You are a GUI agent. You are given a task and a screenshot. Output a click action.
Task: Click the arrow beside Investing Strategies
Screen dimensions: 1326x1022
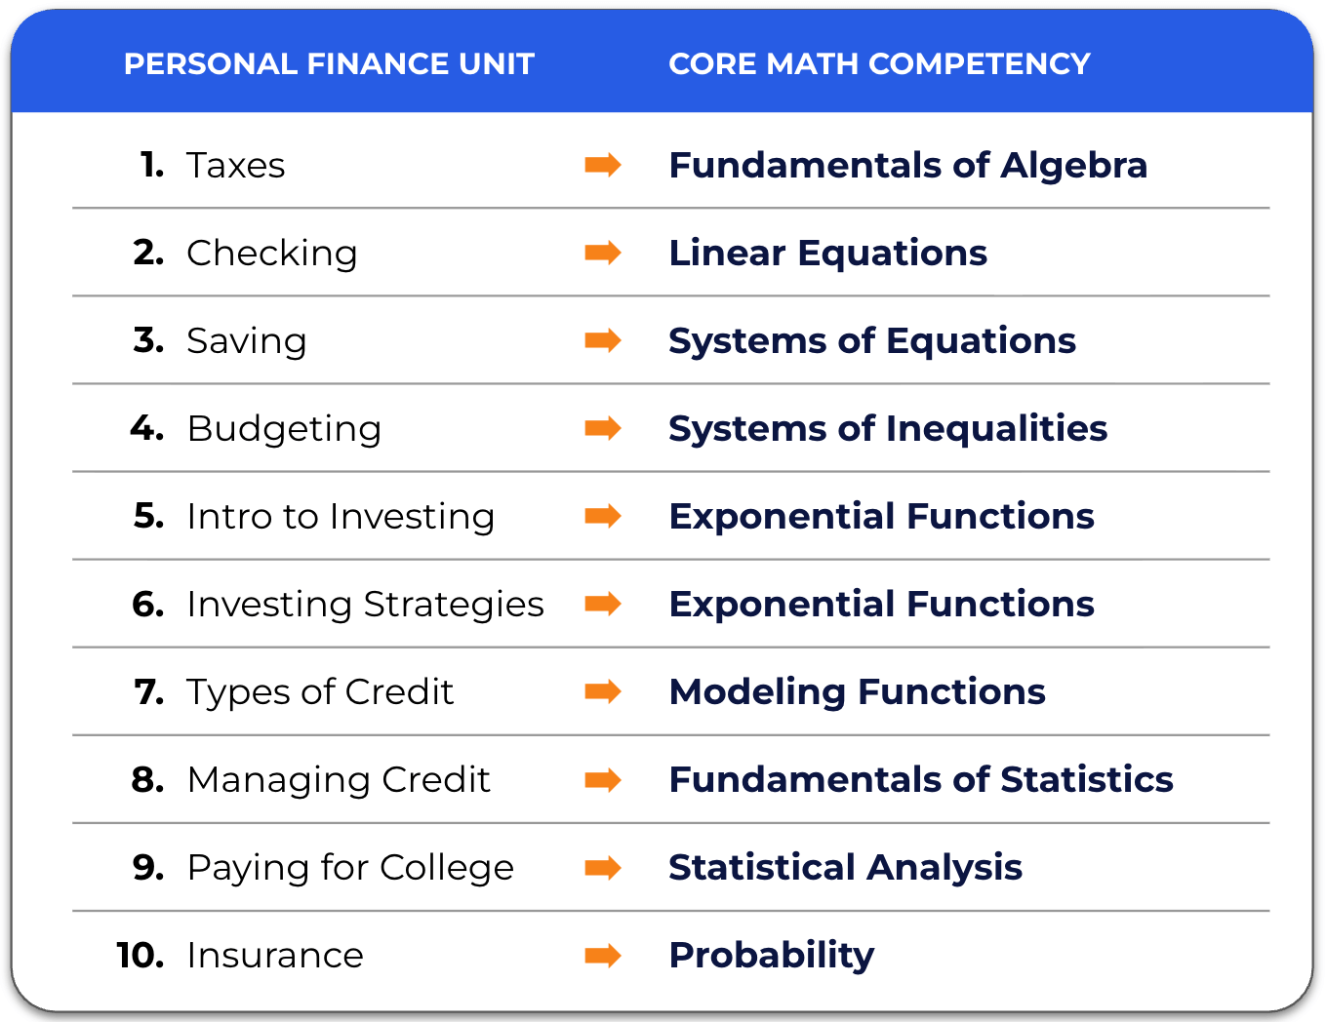(603, 604)
